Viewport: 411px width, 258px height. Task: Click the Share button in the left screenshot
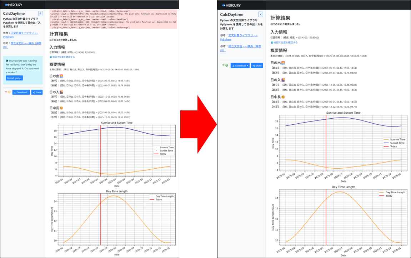pyautogui.click(x=37, y=92)
